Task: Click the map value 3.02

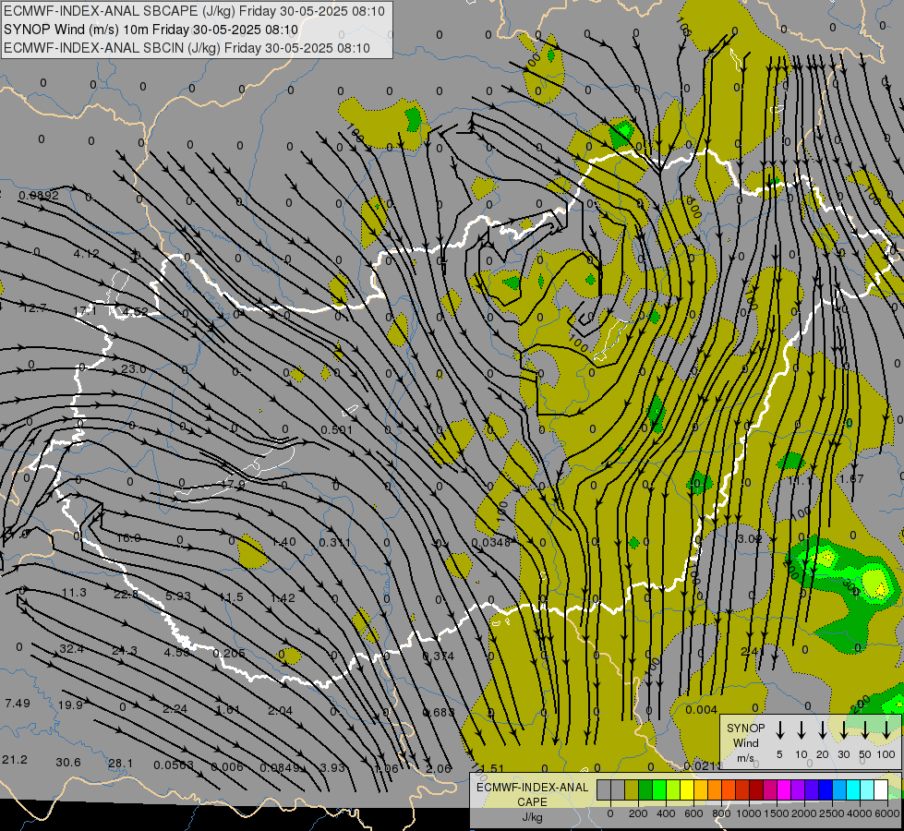Action: pyautogui.click(x=750, y=538)
